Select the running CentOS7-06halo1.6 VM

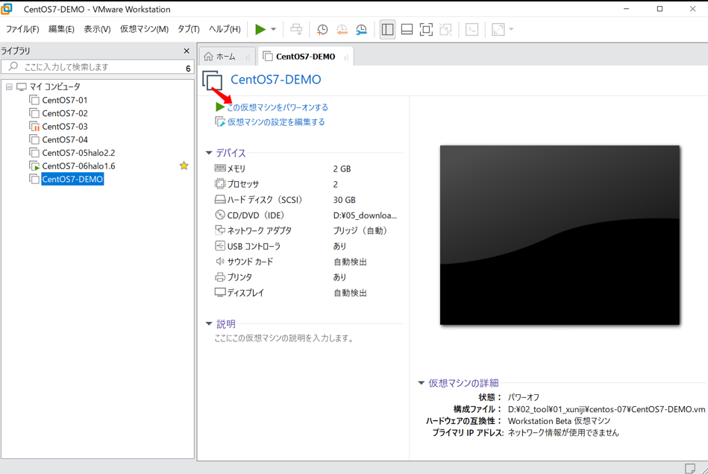pyautogui.click(x=78, y=166)
